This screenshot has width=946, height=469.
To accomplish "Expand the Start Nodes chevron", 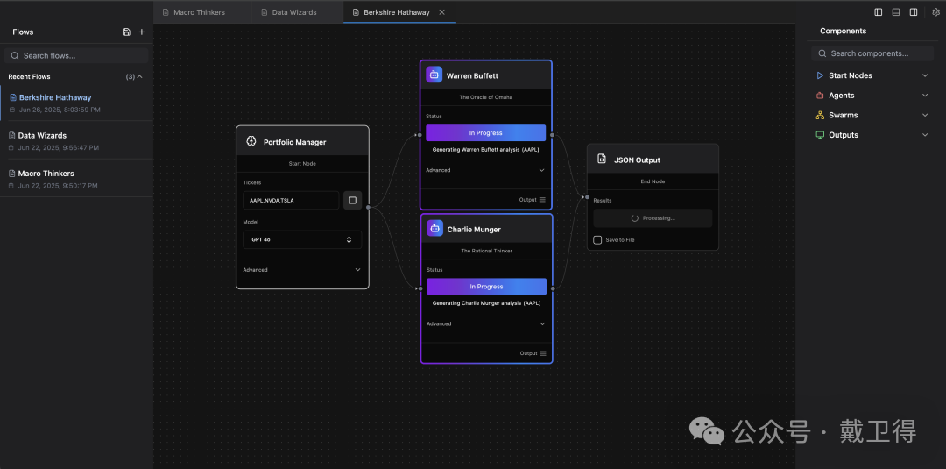I will pyautogui.click(x=925, y=75).
